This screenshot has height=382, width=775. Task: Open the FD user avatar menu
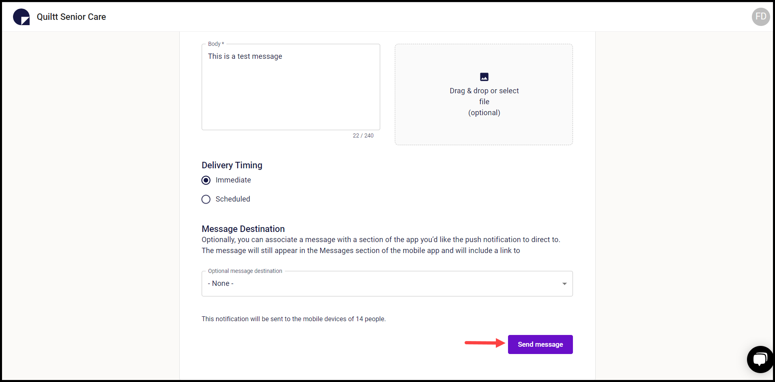(x=760, y=17)
